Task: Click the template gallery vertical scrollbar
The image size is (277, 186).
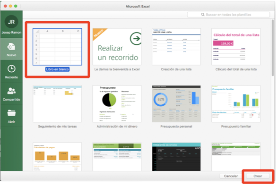Action: click(x=273, y=48)
